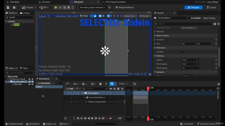
Task: Open the Fill Screen dropdown
Action: (145, 16)
